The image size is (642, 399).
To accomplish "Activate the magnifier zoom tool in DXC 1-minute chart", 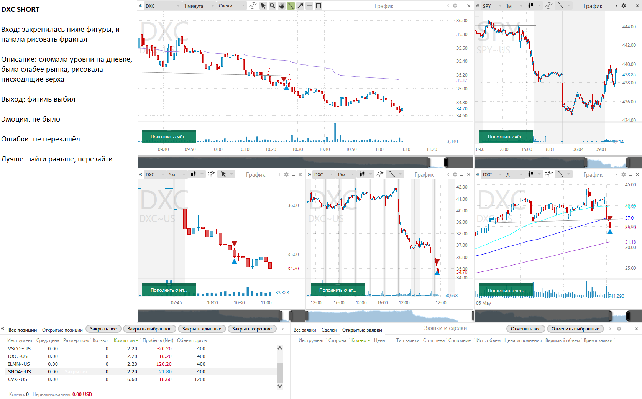I will click(x=273, y=6).
